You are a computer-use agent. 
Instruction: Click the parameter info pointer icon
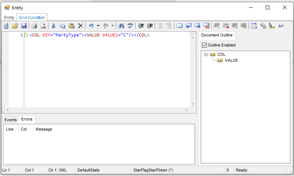click(x=263, y=26)
